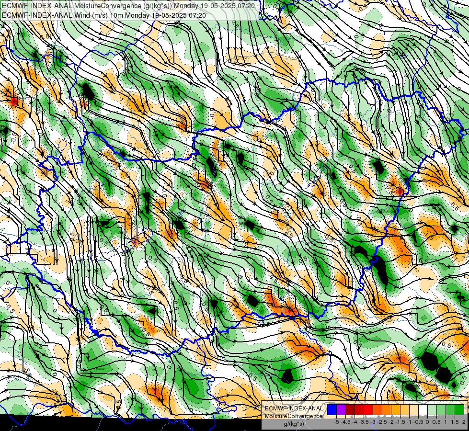The image size is (469, 431).
Task: Click the legend's ECMWF-INDEX-ANAL label
Action: (294, 408)
